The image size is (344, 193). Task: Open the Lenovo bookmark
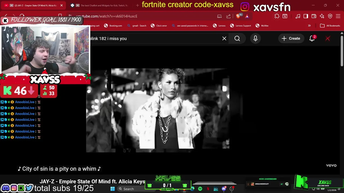(x=219, y=26)
